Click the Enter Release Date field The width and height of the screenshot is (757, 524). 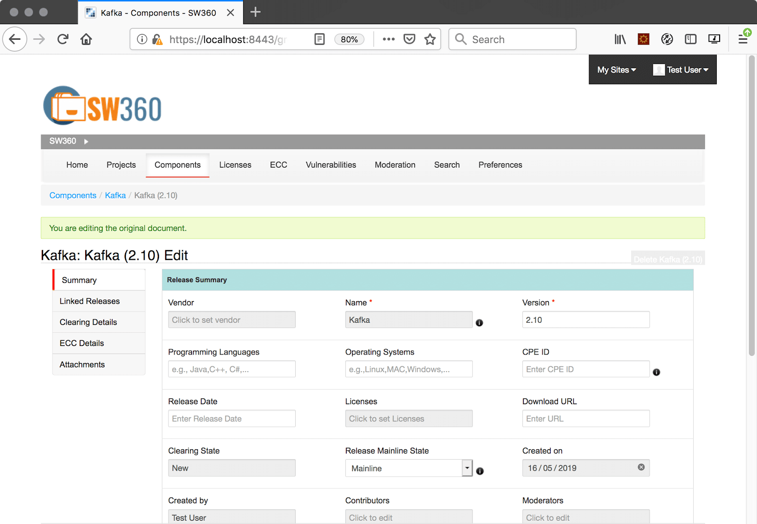point(232,418)
